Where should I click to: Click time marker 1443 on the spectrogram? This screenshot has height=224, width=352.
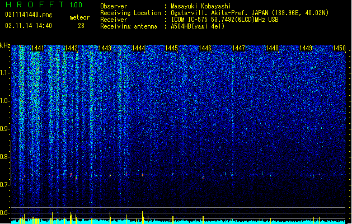point(105,48)
